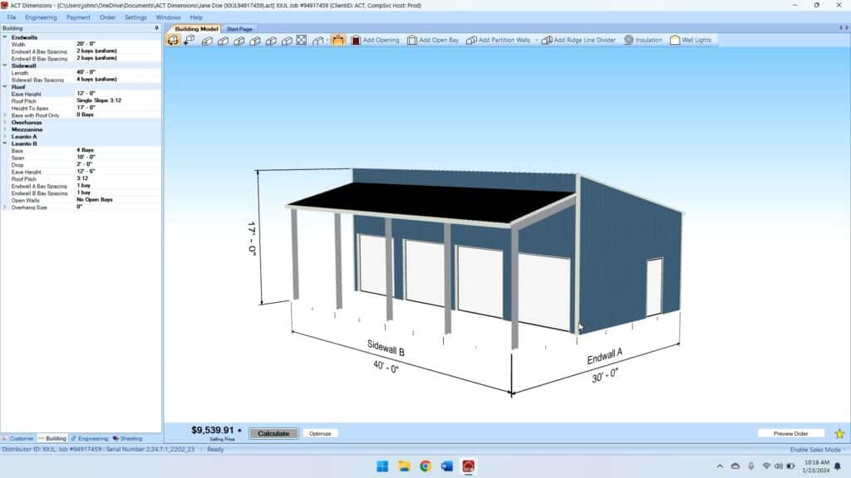
Task: Open Google Chrome from the taskbar
Action: 425,466
